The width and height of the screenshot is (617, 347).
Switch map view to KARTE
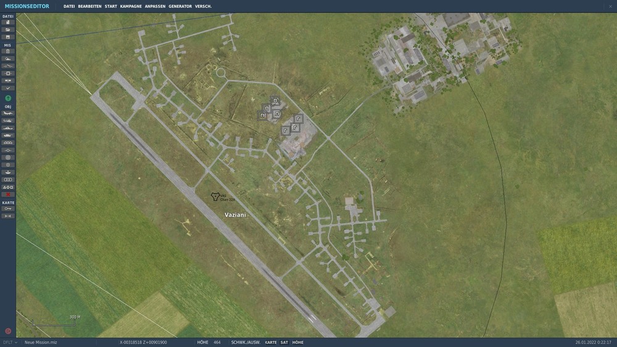271,342
